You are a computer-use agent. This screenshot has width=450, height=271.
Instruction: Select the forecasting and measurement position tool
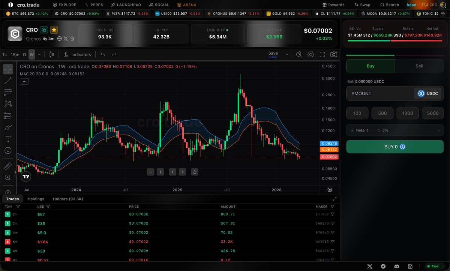click(x=8, y=115)
